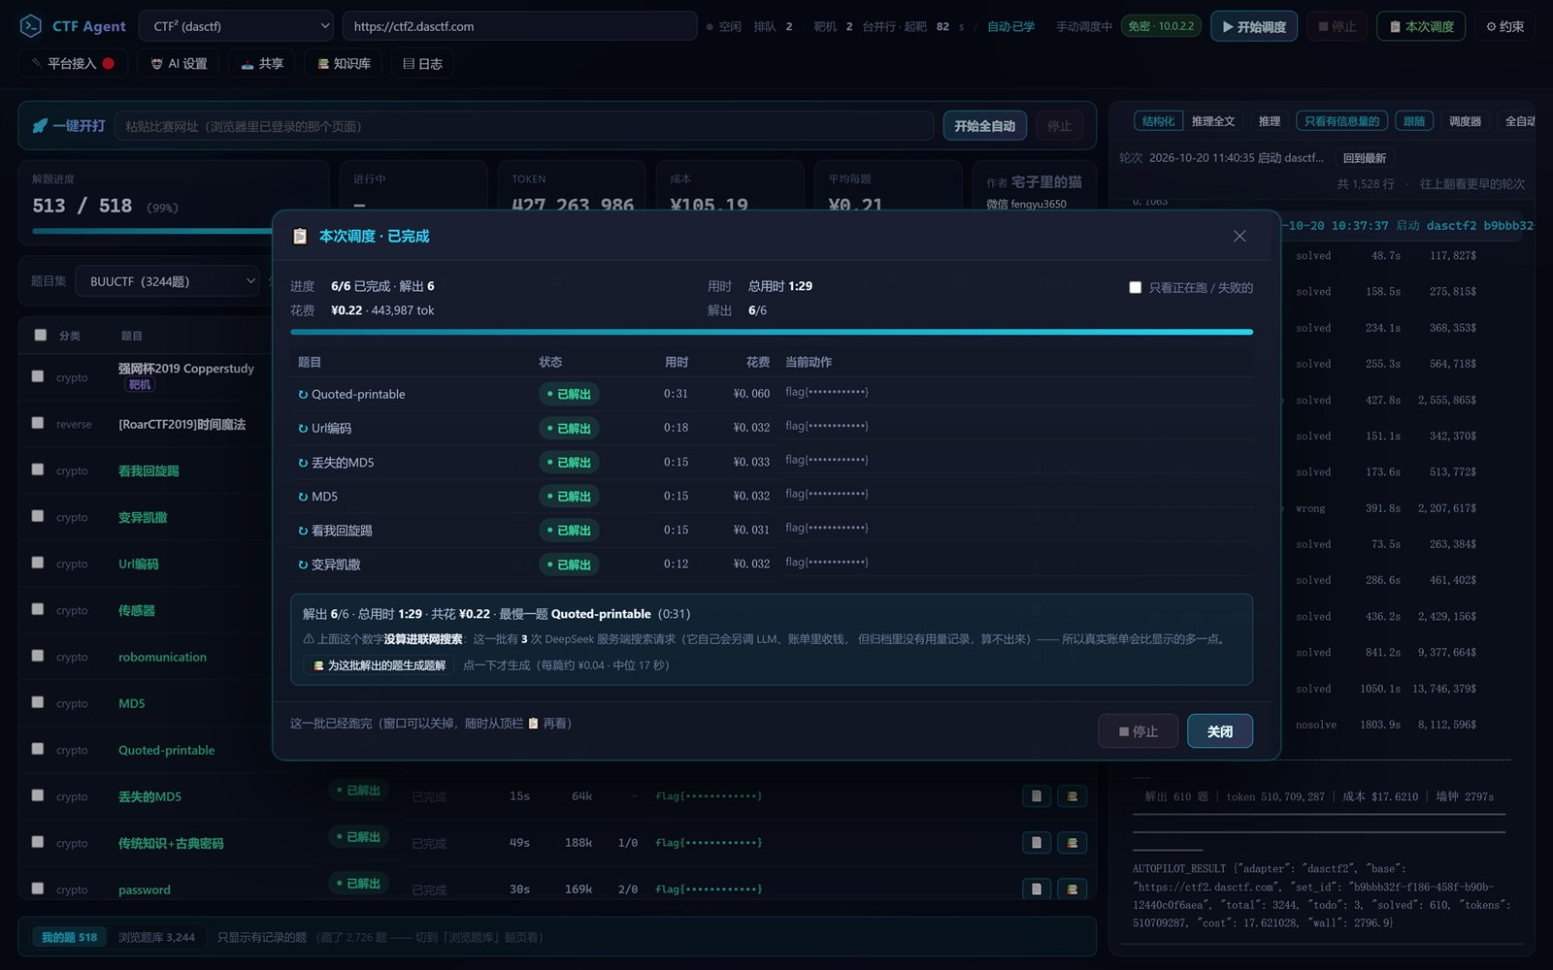The width and height of the screenshot is (1553, 970).
Task: Click the dialog's cyan progress bar
Action: coord(772,332)
